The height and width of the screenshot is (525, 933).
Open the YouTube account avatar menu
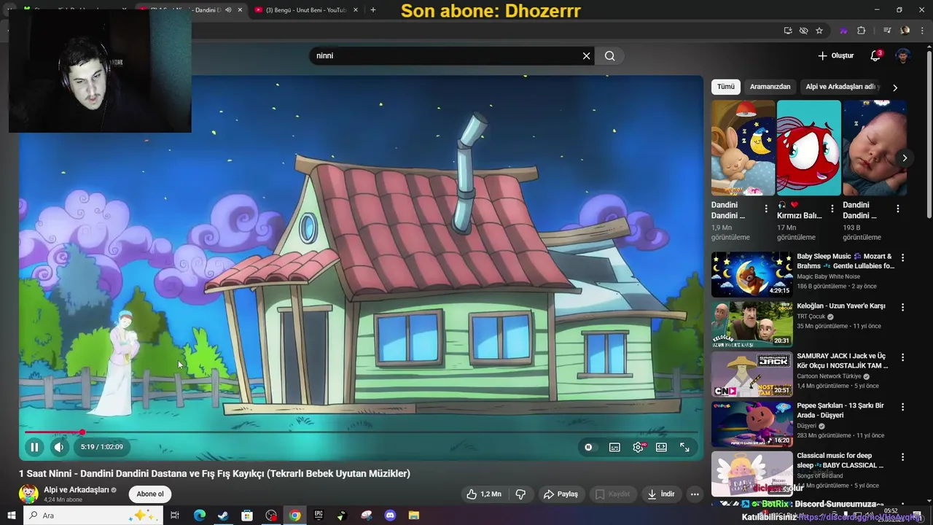point(903,55)
